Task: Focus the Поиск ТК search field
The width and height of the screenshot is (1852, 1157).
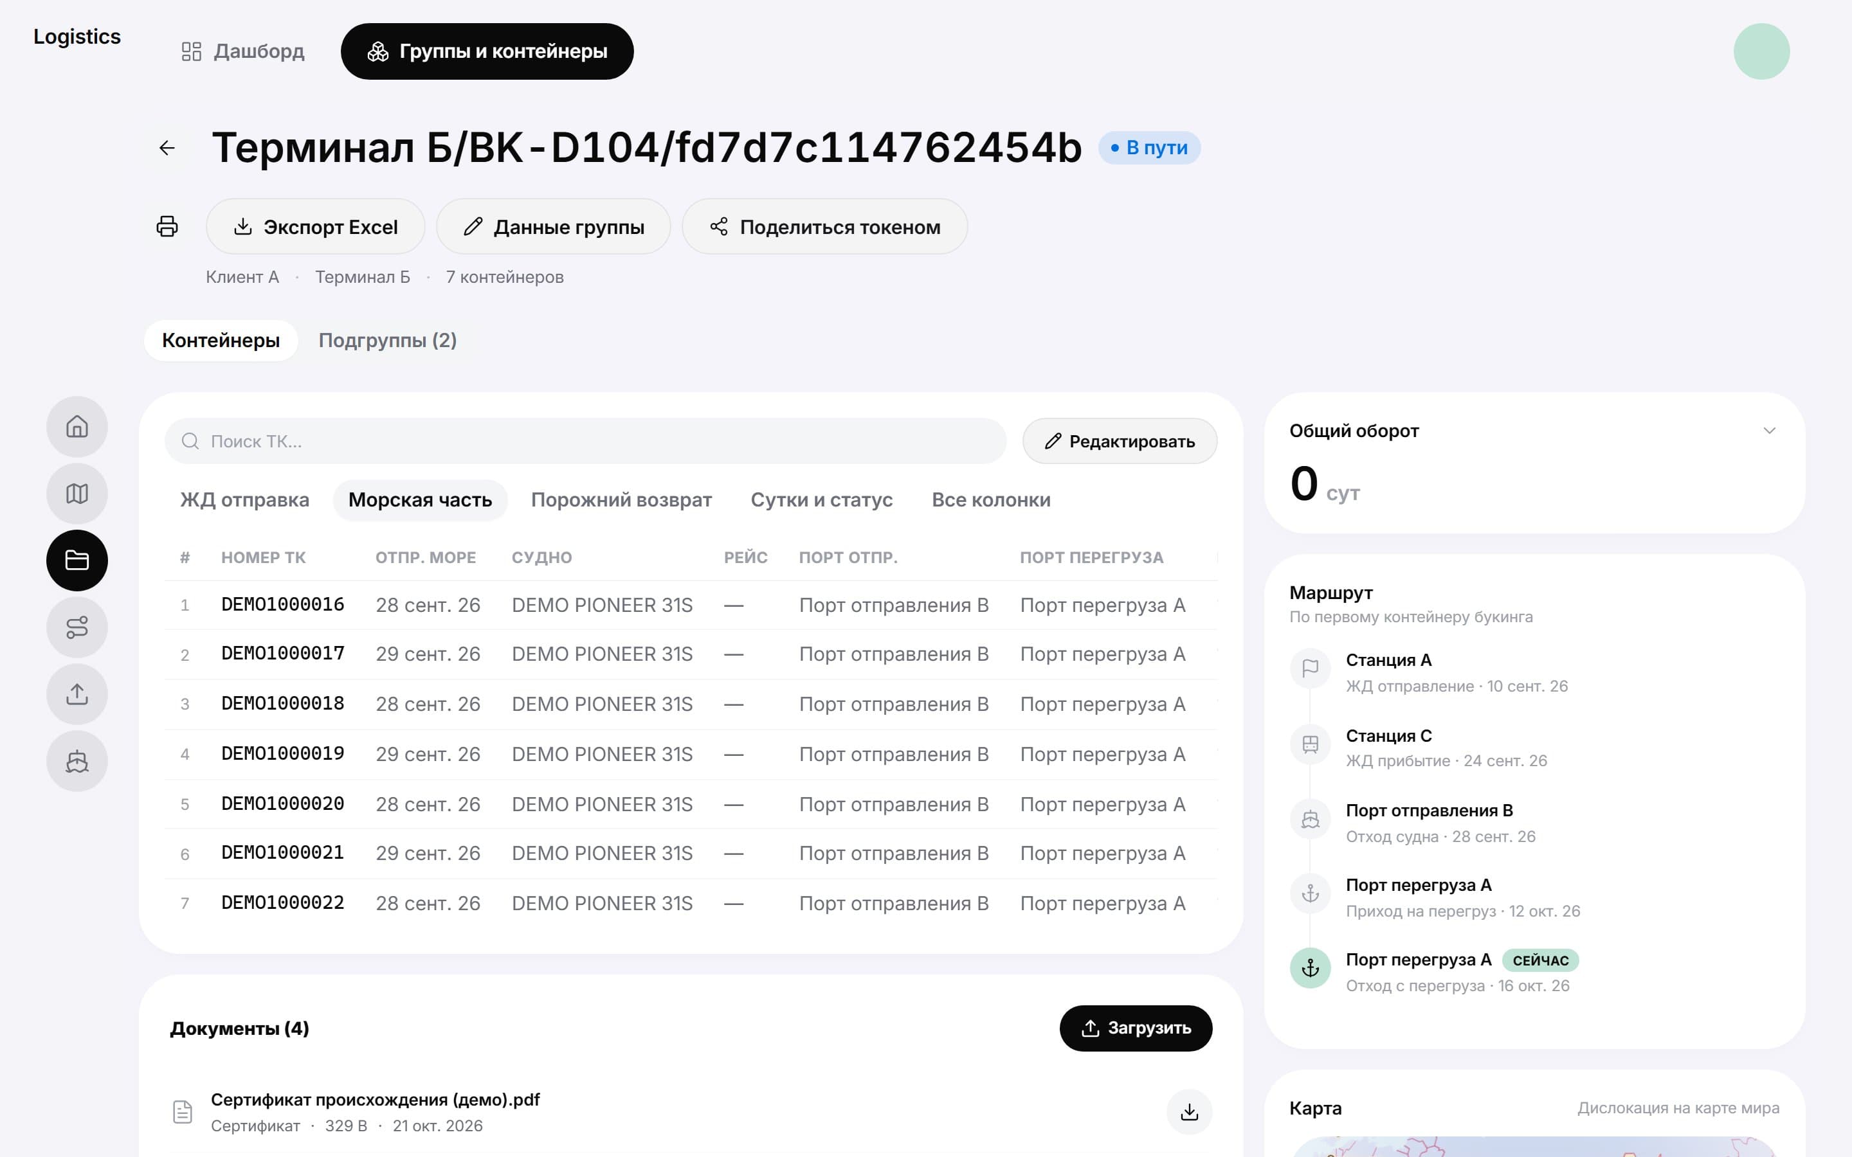Action: pyautogui.click(x=585, y=442)
